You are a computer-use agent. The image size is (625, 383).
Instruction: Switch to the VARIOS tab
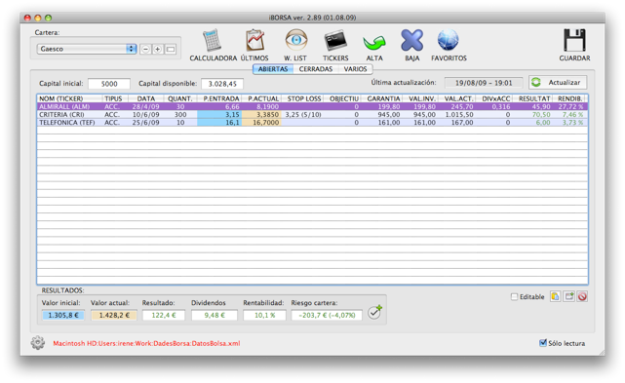(355, 69)
